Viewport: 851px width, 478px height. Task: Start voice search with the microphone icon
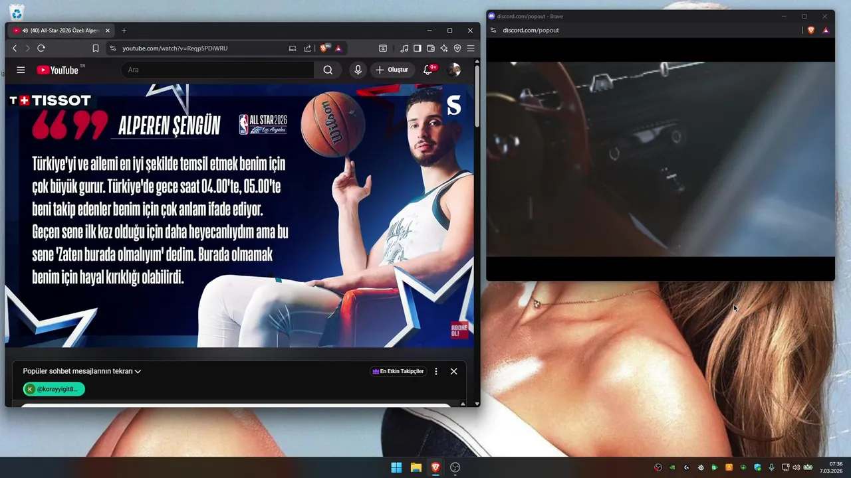coord(358,70)
